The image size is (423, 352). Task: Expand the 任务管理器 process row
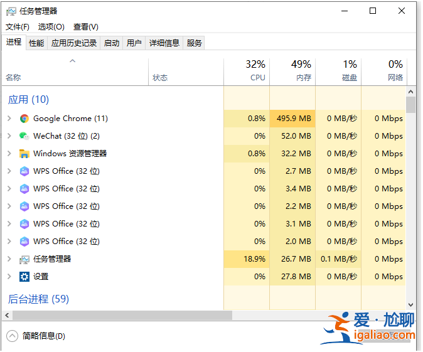click(x=9, y=259)
